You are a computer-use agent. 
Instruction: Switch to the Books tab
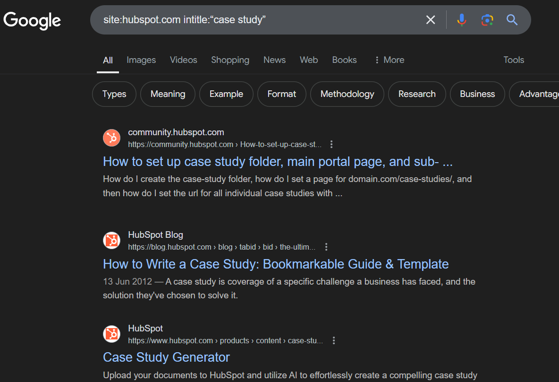(x=344, y=60)
